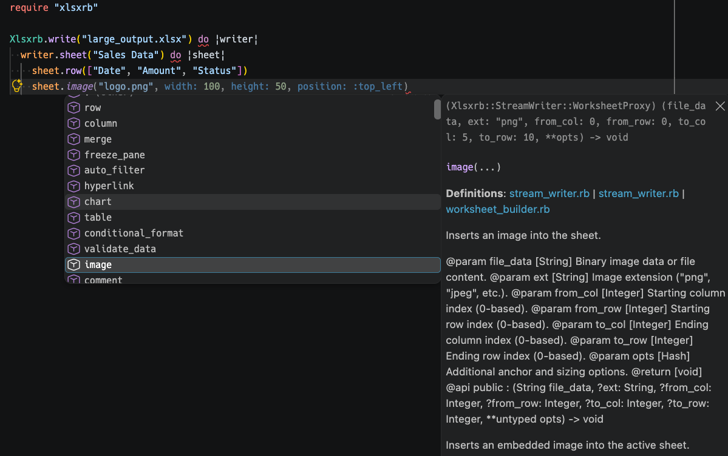Click the method icon beside freeze_pane
Viewport: 728px width, 456px height.
pos(74,155)
